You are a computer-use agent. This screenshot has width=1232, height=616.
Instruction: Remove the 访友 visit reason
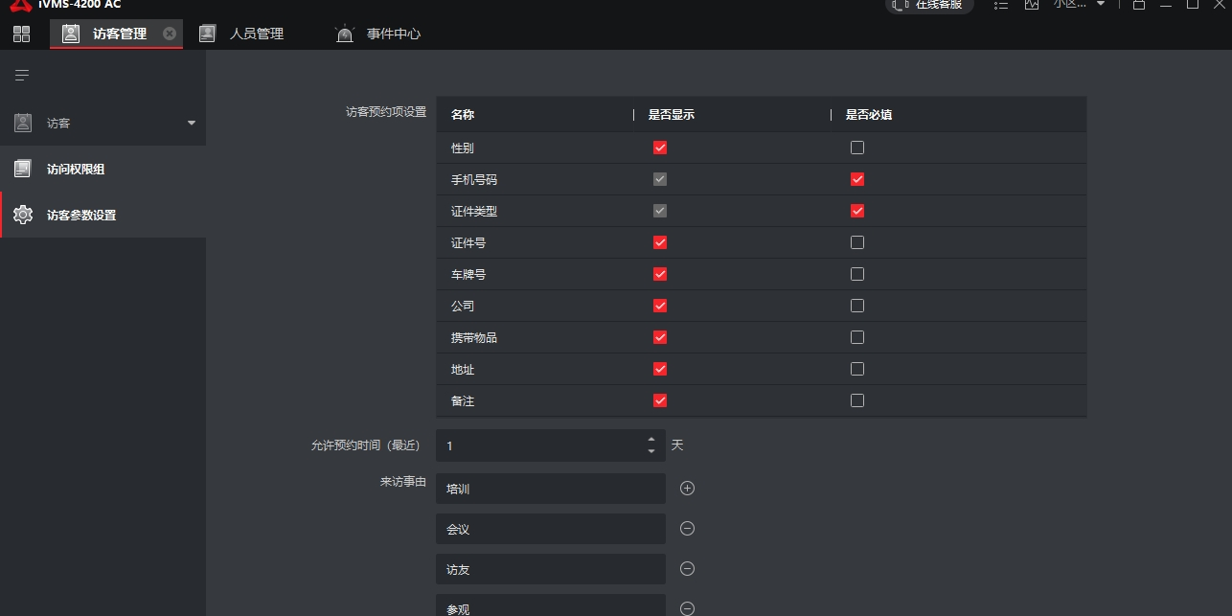pos(687,569)
